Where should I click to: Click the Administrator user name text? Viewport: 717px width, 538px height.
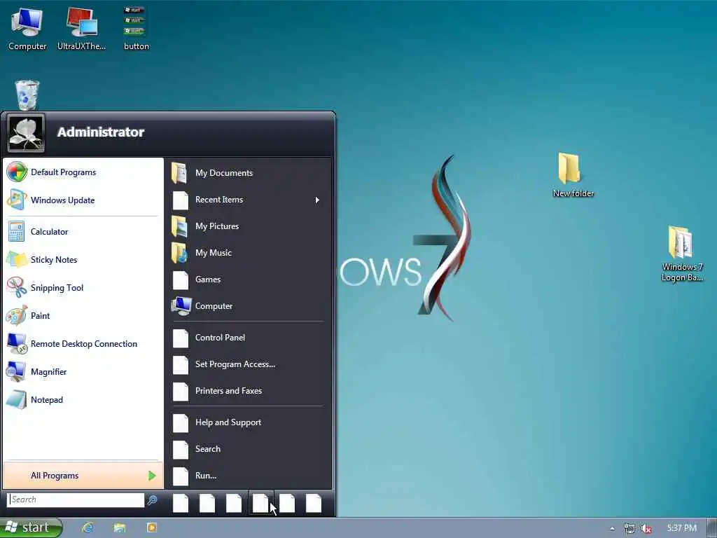(x=101, y=132)
